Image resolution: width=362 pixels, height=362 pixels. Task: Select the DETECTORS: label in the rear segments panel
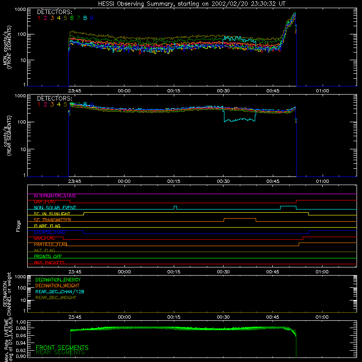(54, 98)
